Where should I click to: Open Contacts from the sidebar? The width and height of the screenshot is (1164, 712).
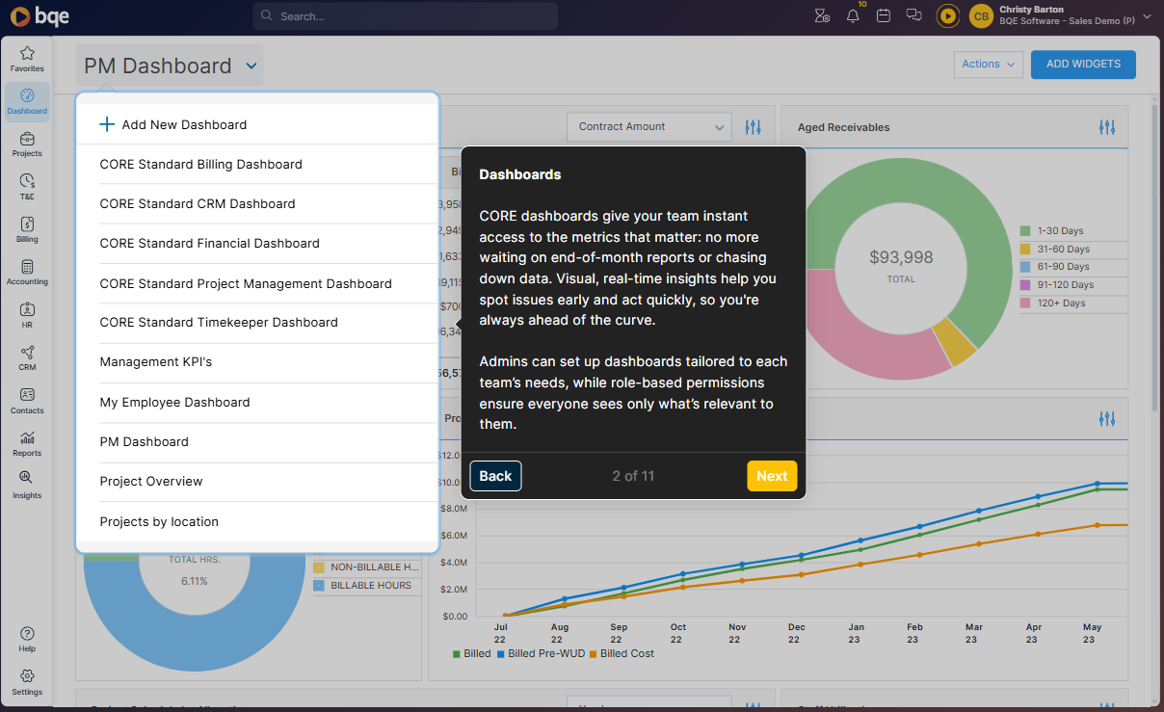point(27,400)
